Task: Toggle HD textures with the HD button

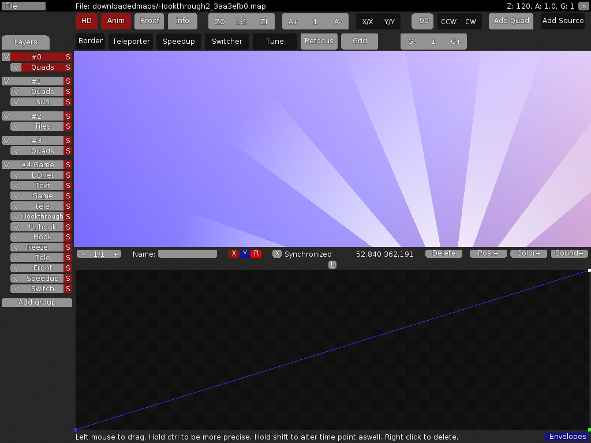Action: [86, 20]
